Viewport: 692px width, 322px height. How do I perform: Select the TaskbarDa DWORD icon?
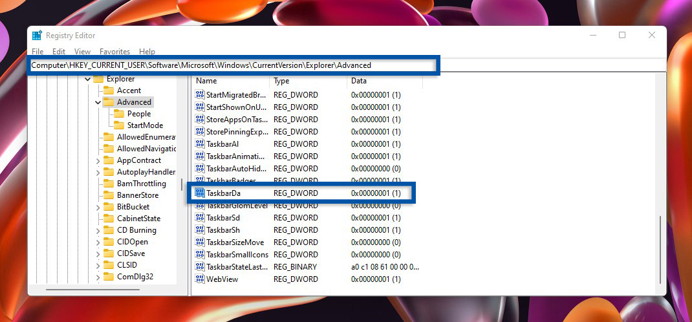coord(200,193)
